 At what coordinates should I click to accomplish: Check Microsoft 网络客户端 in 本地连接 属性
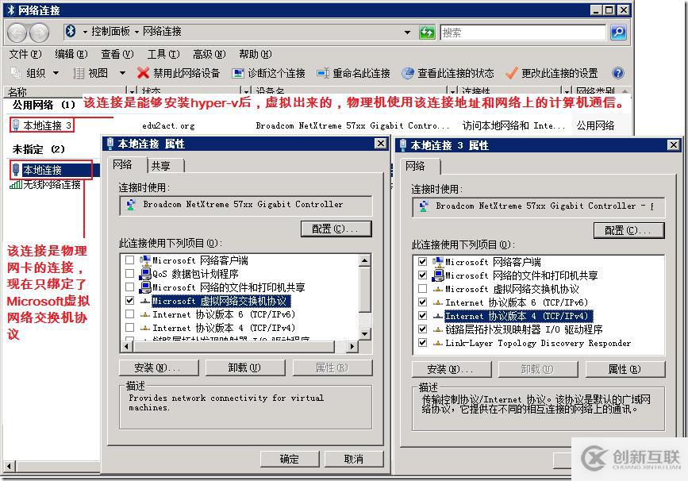click(129, 260)
